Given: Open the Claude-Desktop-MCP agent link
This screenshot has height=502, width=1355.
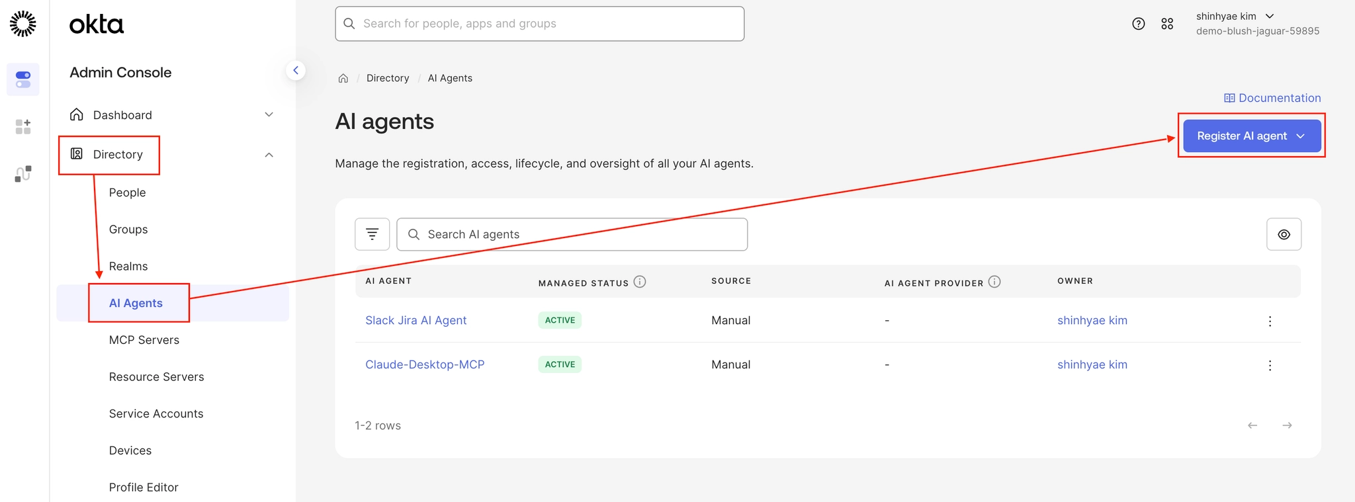Looking at the screenshot, I should tap(425, 364).
